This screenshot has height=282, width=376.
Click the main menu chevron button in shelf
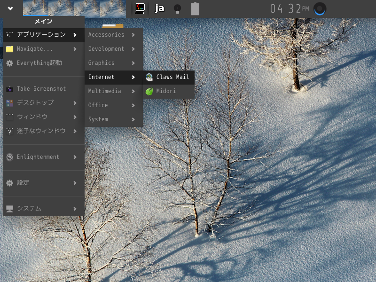pyautogui.click(x=10, y=8)
